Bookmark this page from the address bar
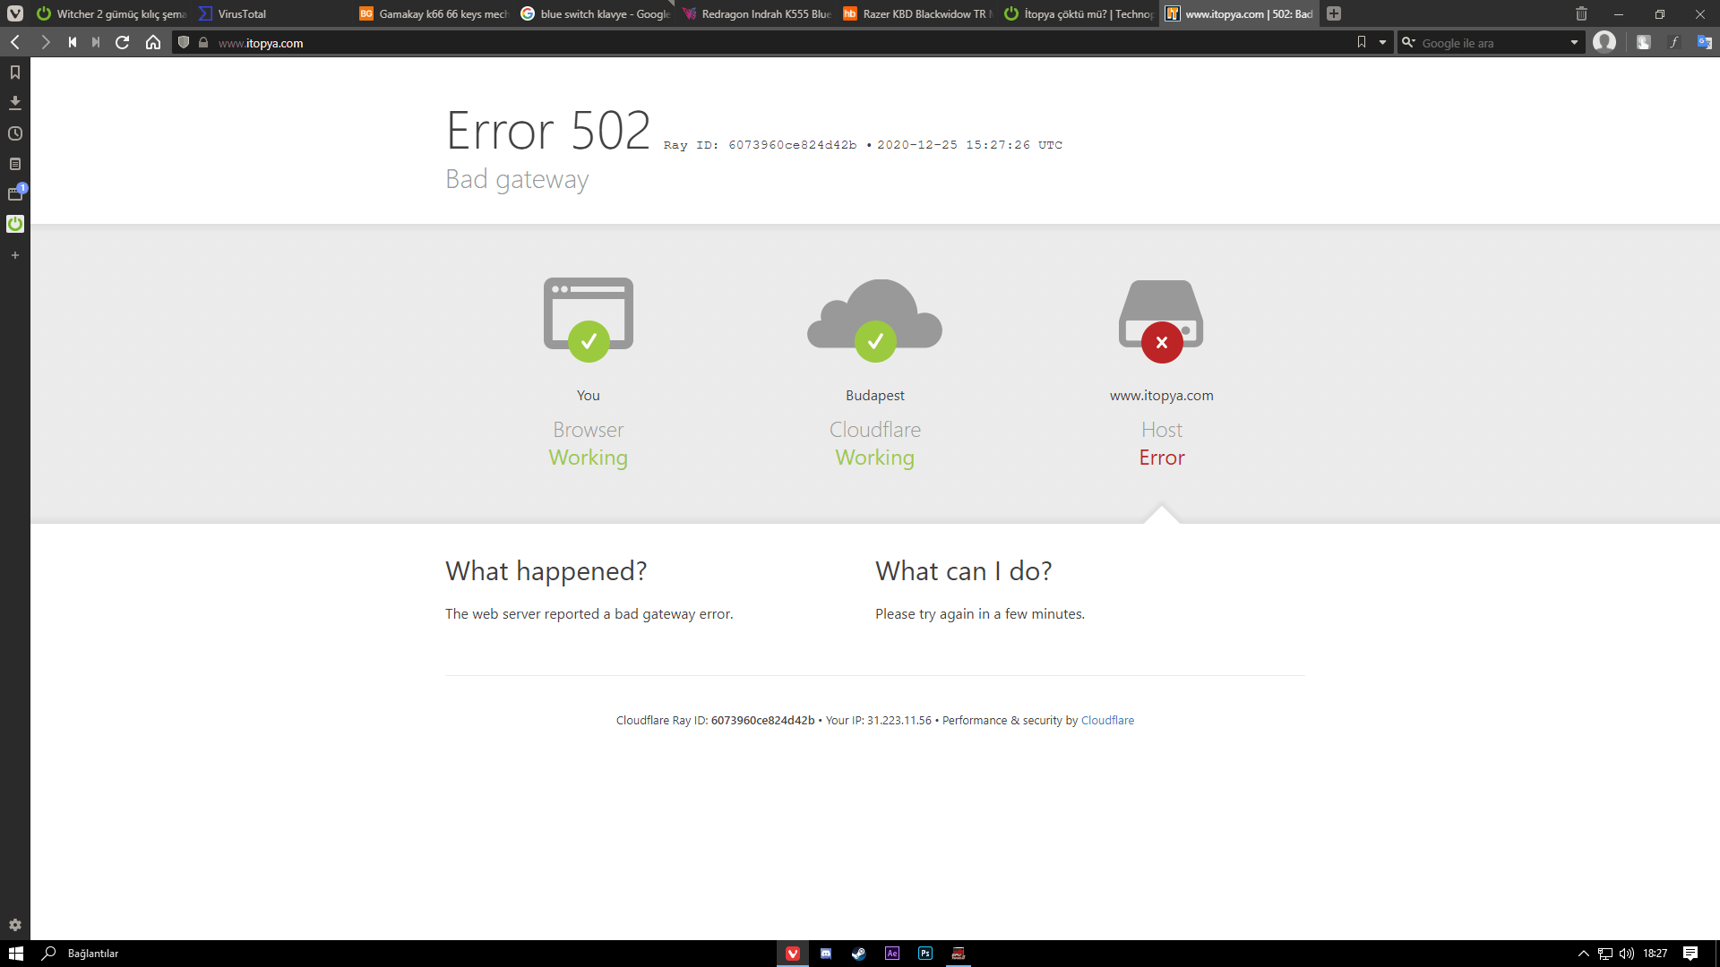The width and height of the screenshot is (1720, 967). [1362, 42]
